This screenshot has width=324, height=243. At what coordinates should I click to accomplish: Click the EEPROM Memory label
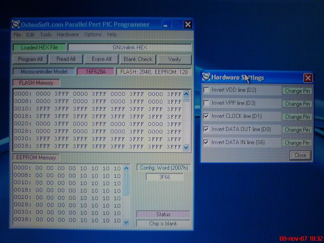point(36,158)
